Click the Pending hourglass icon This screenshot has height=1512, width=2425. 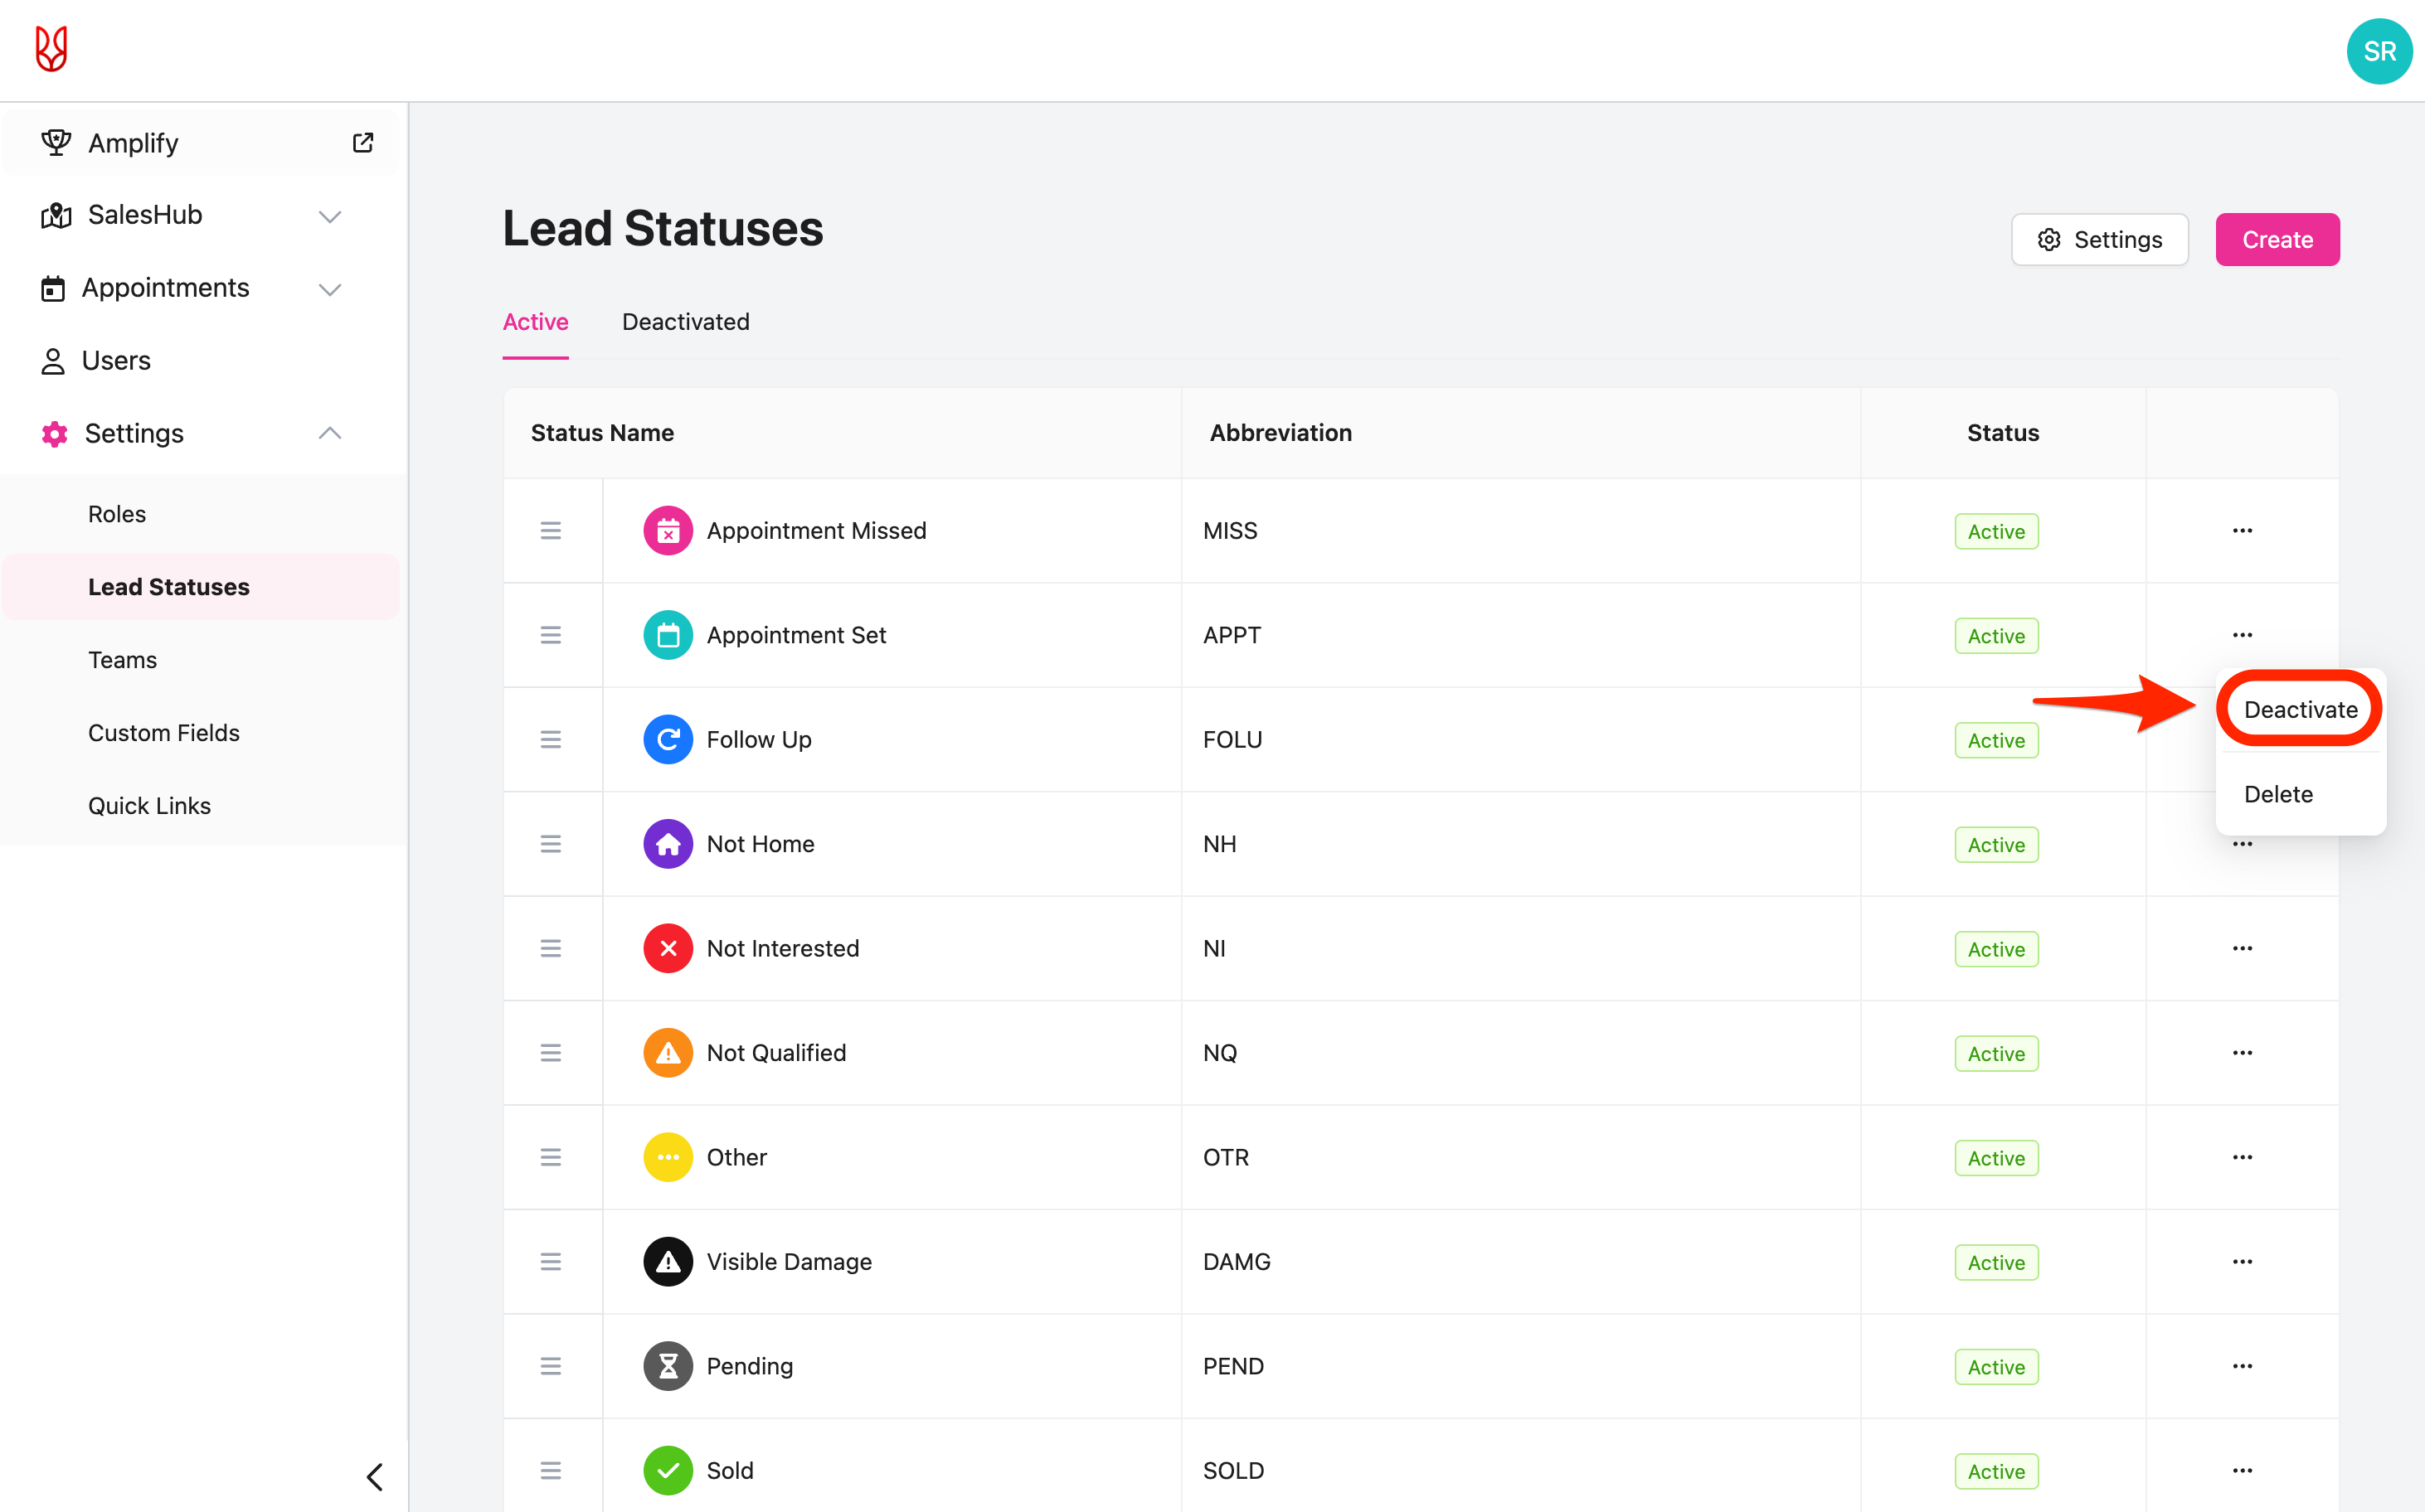[x=668, y=1366]
